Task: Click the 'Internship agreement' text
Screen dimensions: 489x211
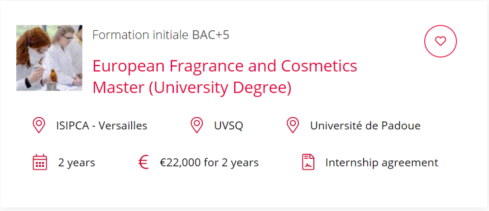Action: 382,162
